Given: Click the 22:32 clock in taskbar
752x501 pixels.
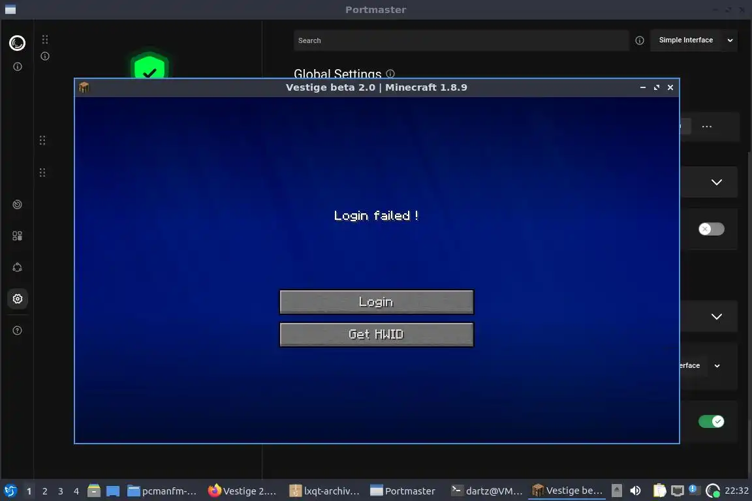Looking at the screenshot, I should (x=736, y=491).
